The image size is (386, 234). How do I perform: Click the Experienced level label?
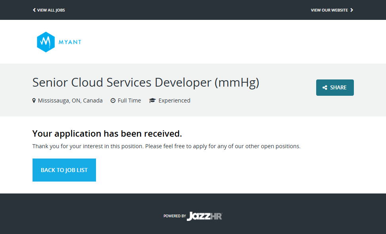tap(174, 101)
